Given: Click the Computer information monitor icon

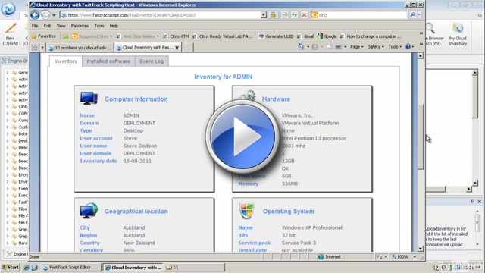Looking at the screenshot, I should [x=89, y=98].
